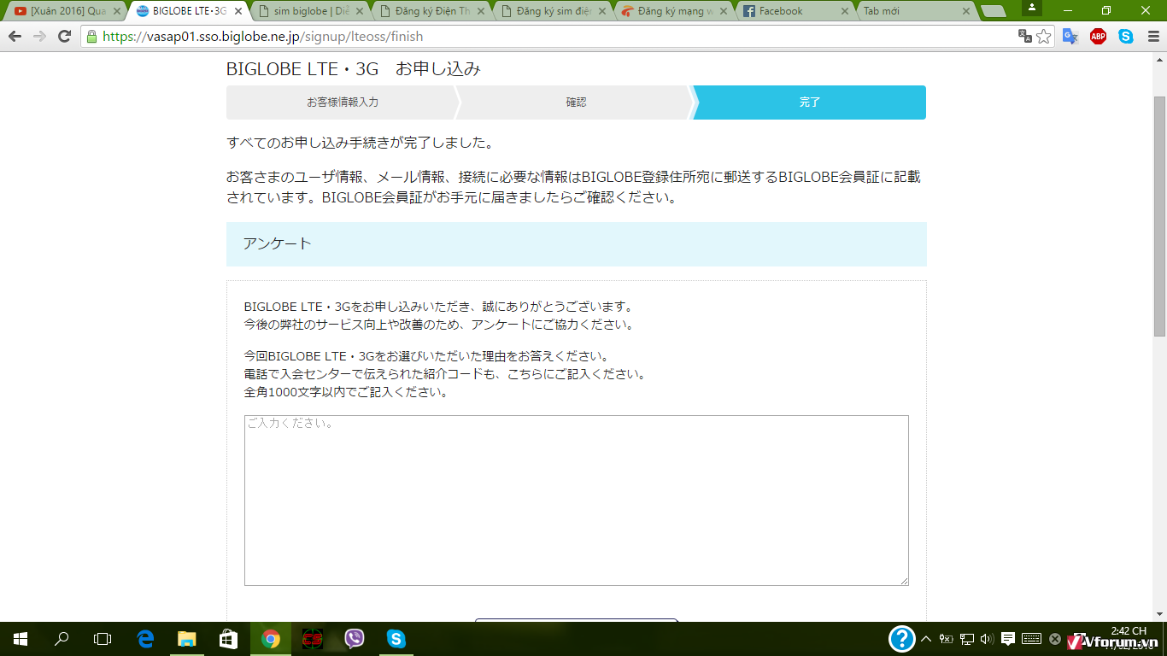1167x656 pixels.
Task: Click the green padlock security icon
Action: [91, 37]
